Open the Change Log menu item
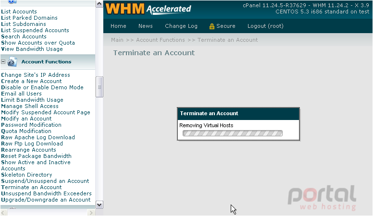The width and height of the screenshot is (373, 216). coord(181,26)
